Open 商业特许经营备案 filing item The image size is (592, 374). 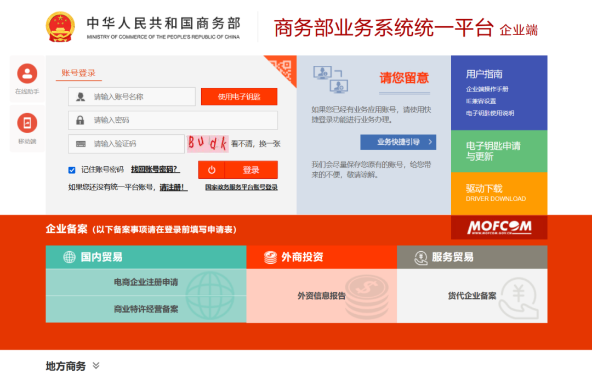click(146, 309)
